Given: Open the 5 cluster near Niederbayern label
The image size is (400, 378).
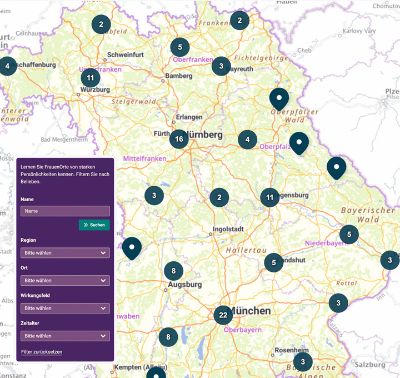Looking at the screenshot, I should click(349, 234).
